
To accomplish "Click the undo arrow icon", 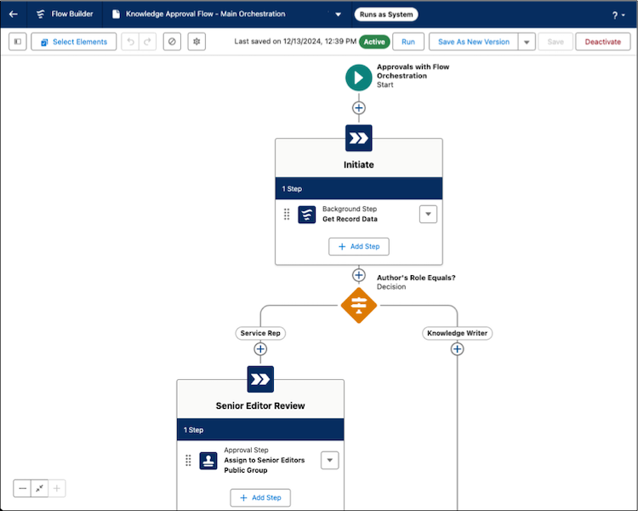I will [129, 42].
